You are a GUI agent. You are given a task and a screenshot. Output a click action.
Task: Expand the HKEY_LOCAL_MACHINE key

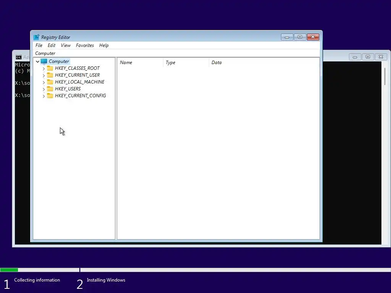coord(44,82)
